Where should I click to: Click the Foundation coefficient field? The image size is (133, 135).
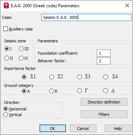104,53
